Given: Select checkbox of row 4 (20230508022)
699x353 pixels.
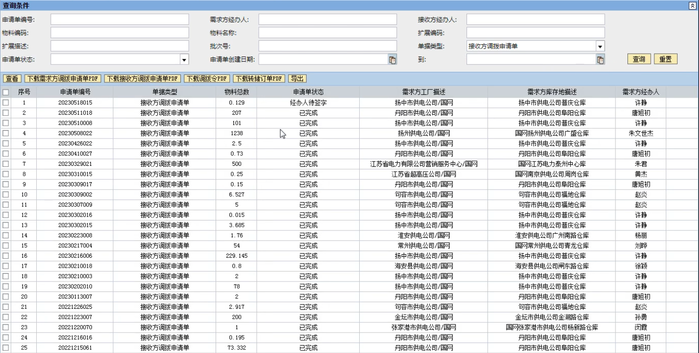Looking at the screenshot, I should click(x=5, y=134).
